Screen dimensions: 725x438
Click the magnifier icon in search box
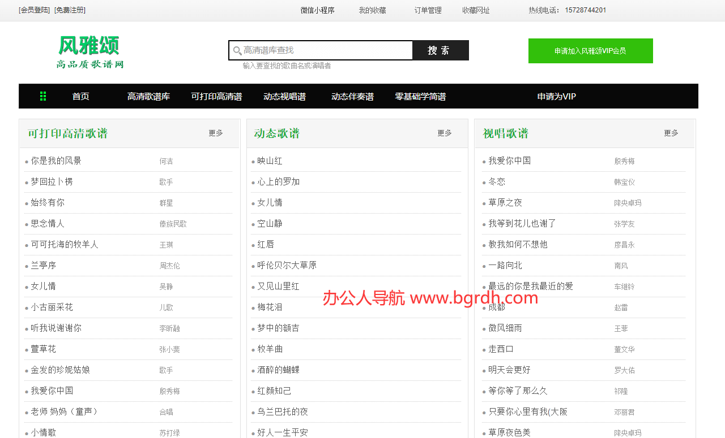(x=237, y=51)
